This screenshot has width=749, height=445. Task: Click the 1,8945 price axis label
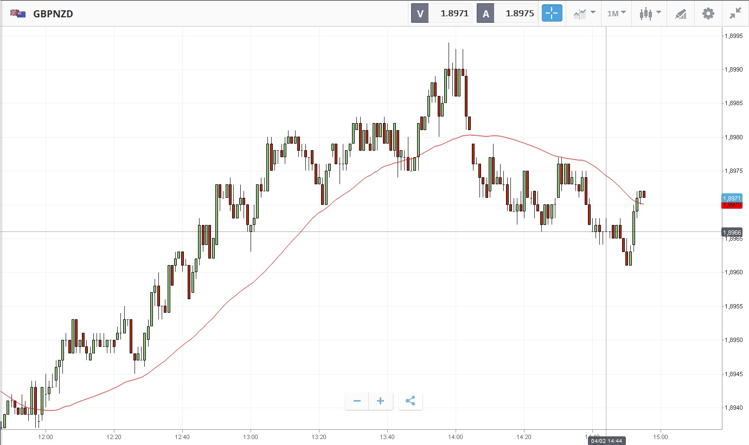[734, 374]
